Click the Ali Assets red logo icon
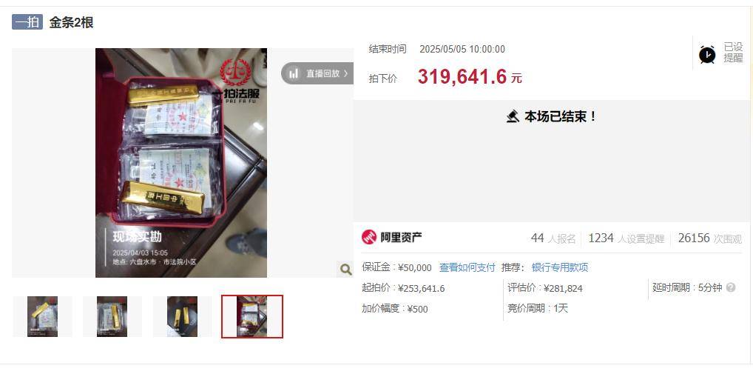This screenshot has height=374, width=753. [369, 237]
